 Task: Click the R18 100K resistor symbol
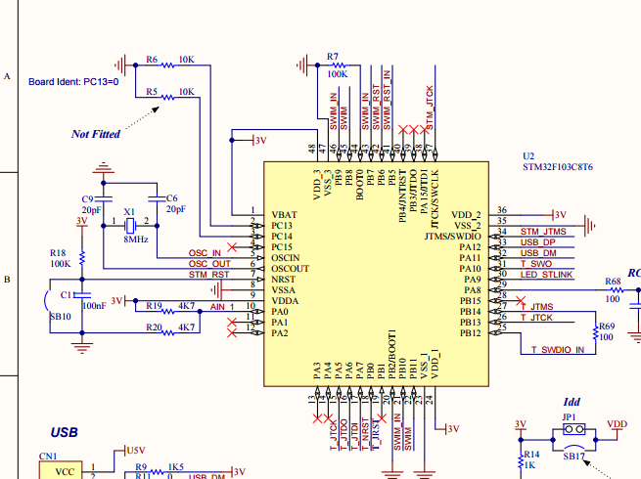(x=82, y=258)
